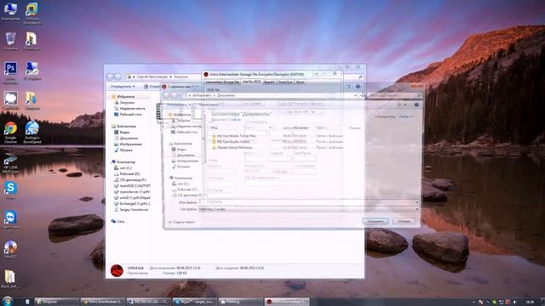The width and height of the screenshot is (545, 306).
Task: Open the Recycle Bin (Корзина) icon
Action: click(10, 41)
